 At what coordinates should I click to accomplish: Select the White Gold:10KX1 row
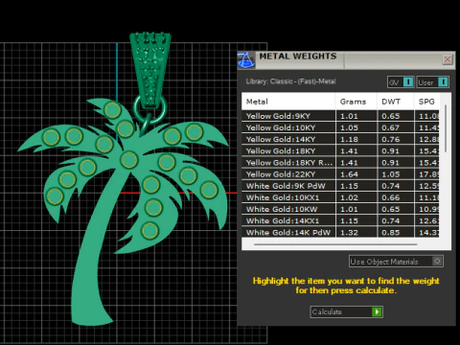tap(340, 197)
